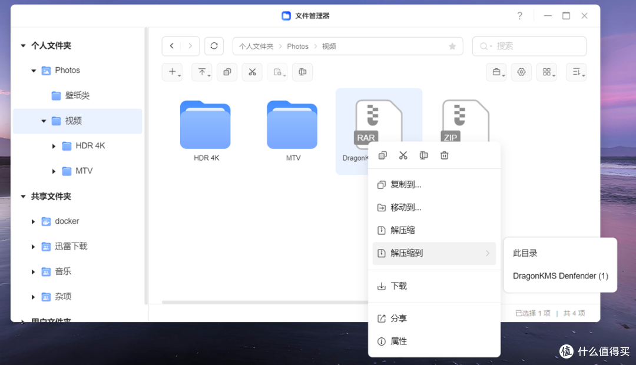Refresh the current folder listing
This screenshot has height=365, width=636.
[214, 47]
